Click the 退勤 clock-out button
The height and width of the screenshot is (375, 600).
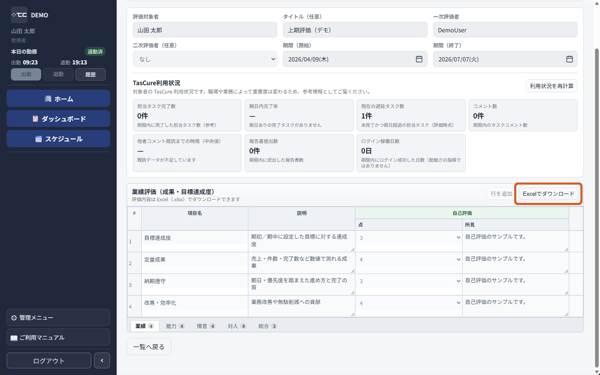click(x=58, y=74)
